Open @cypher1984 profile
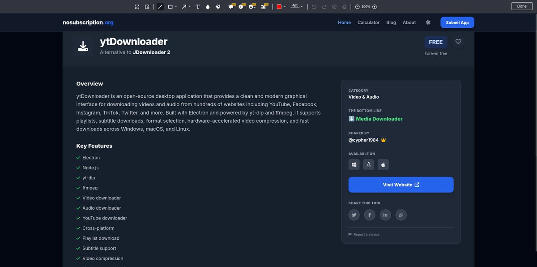This screenshot has height=267, width=537. pyautogui.click(x=363, y=140)
